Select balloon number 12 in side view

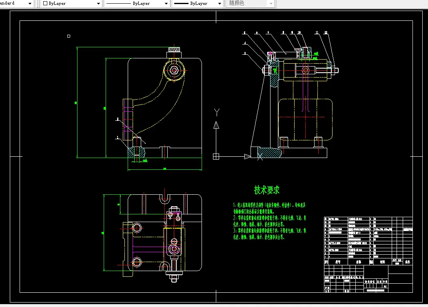click(326, 33)
